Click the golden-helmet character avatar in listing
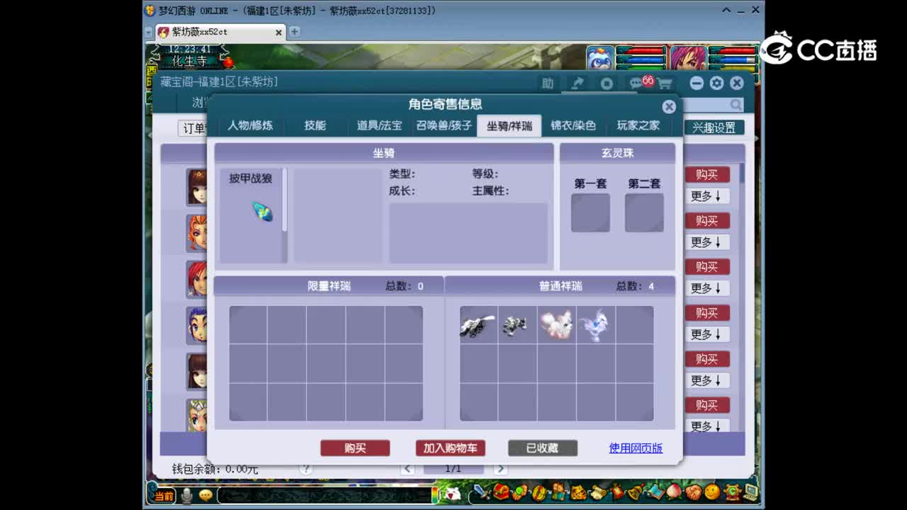 [x=197, y=416]
